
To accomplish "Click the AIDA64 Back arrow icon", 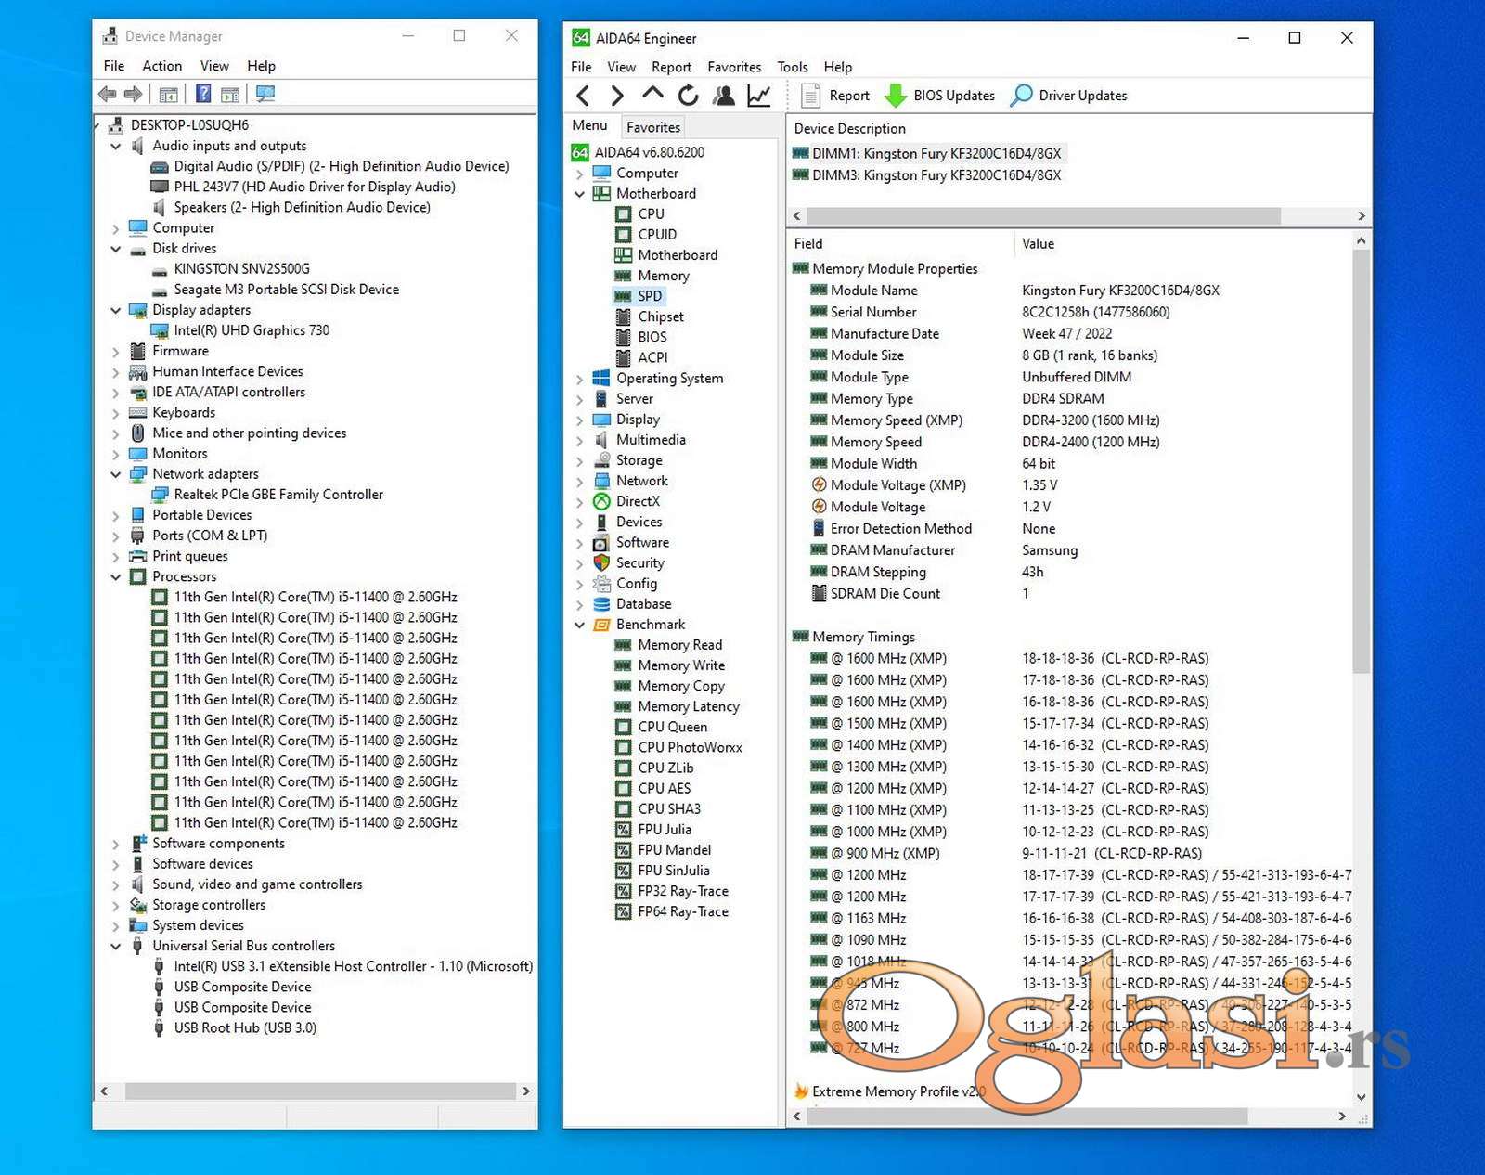I will 583,96.
